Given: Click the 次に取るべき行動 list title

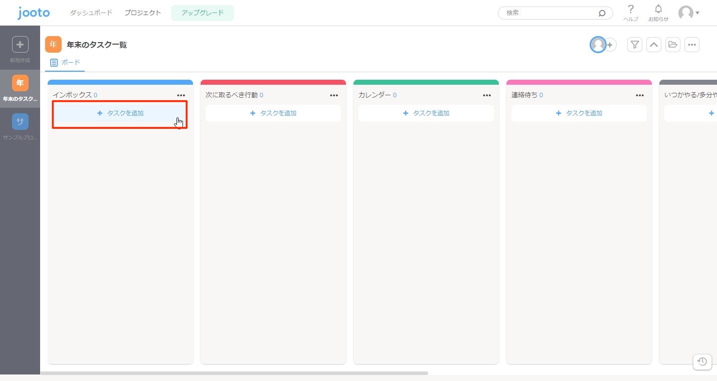Looking at the screenshot, I should 232,95.
